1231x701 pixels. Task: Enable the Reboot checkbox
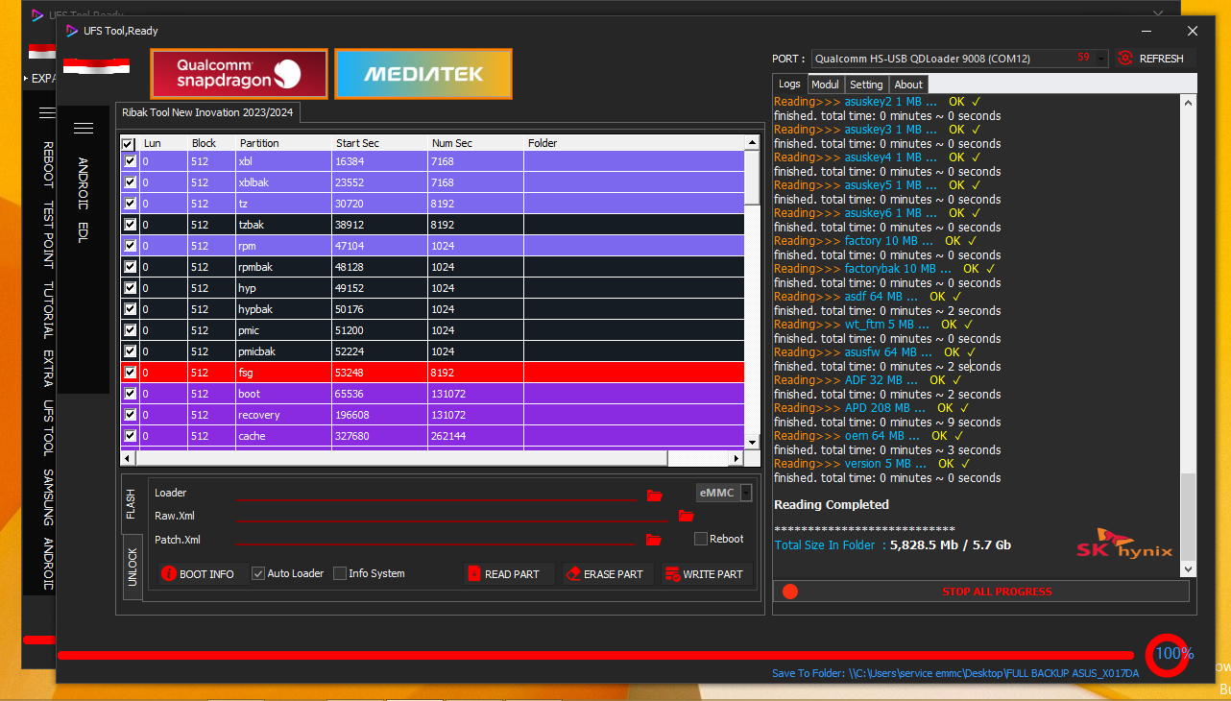(x=701, y=539)
